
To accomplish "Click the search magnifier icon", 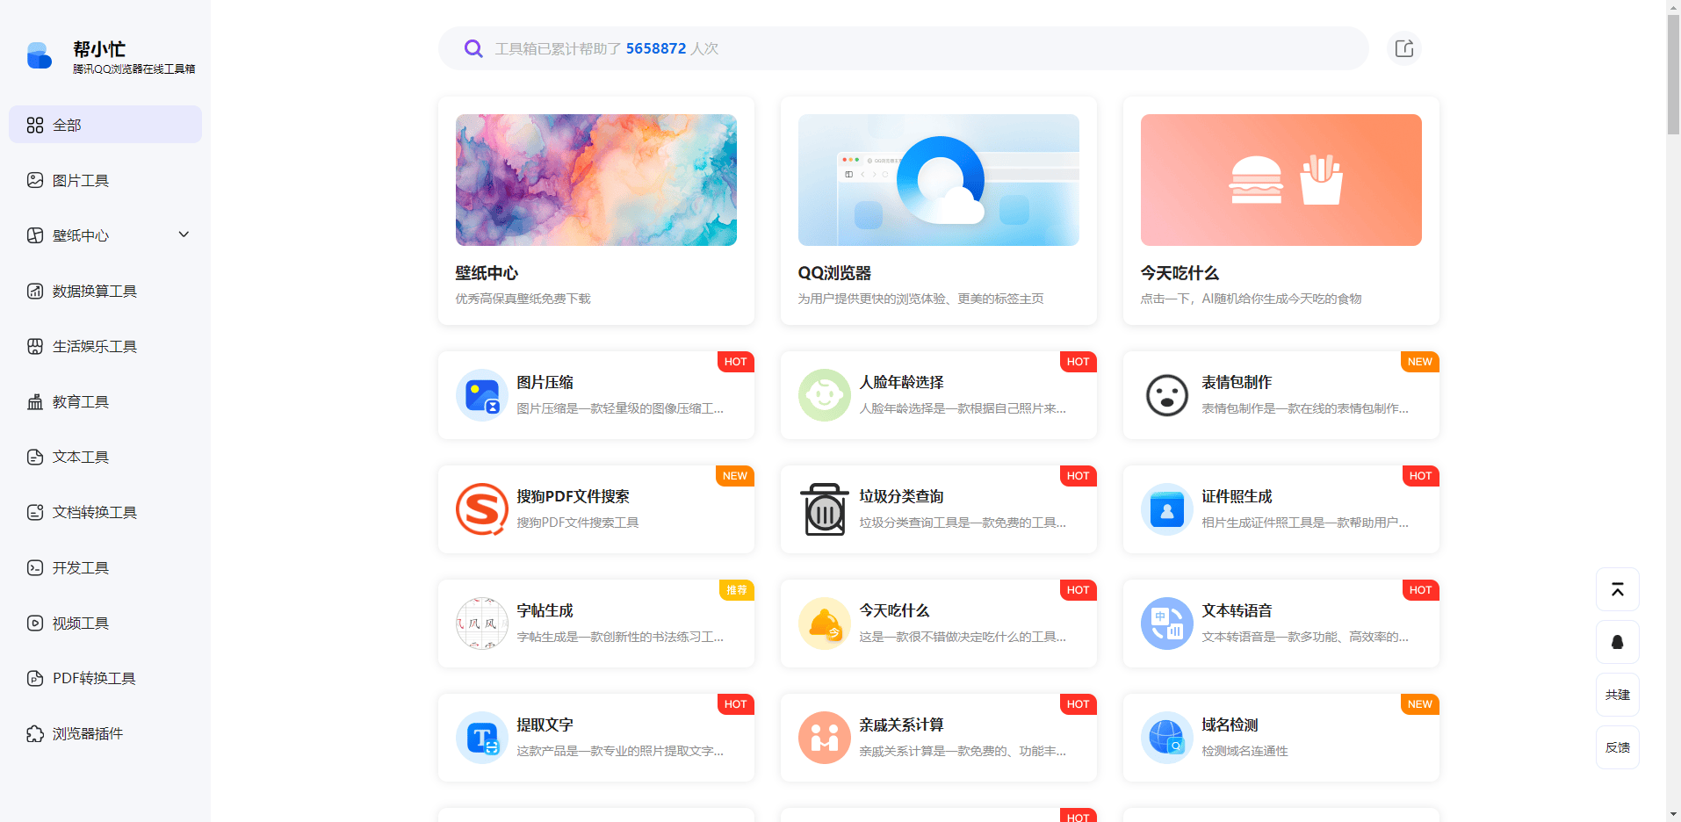I will (x=473, y=48).
